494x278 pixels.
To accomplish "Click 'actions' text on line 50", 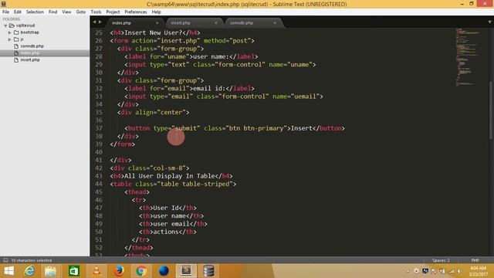I will pyautogui.click(x=166, y=232).
